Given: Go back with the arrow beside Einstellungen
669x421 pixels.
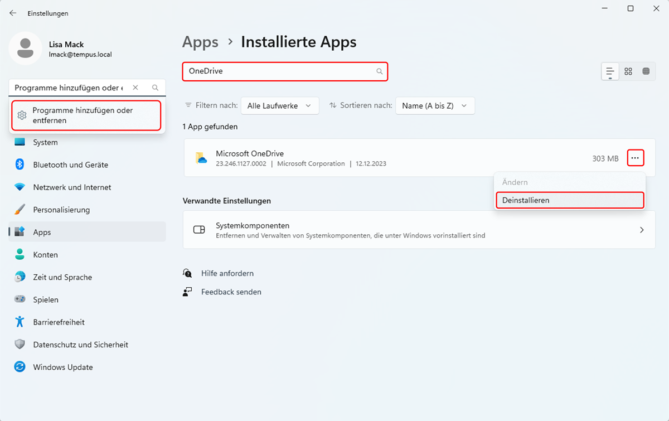Looking at the screenshot, I should 13,13.
